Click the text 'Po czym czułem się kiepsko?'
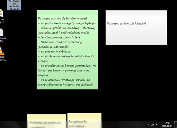 127,23
